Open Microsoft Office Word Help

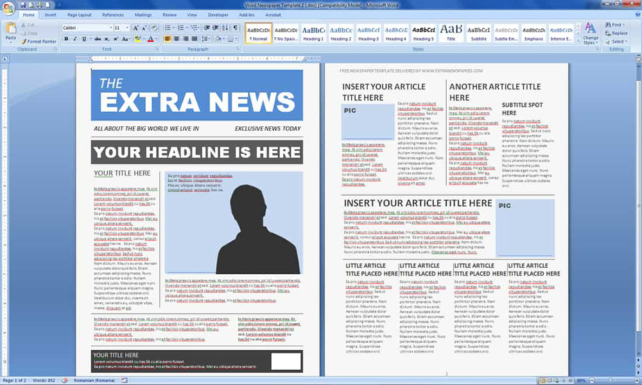coord(638,15)
